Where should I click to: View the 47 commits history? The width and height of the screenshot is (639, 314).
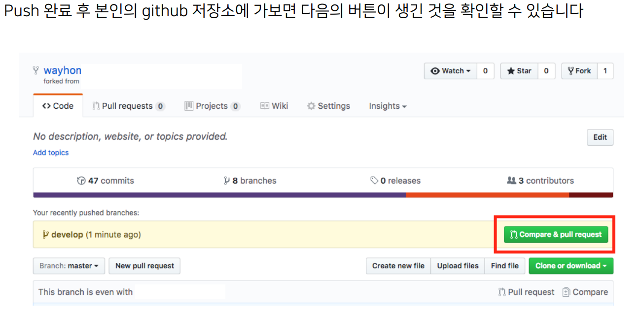pyautogui.click(x=106, y=181)
